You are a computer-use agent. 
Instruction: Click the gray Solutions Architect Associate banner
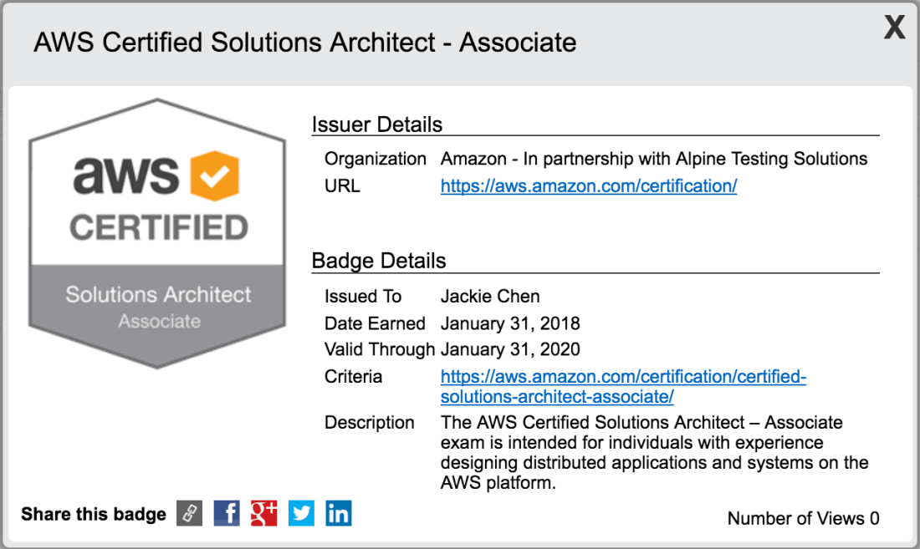point(158,305)
